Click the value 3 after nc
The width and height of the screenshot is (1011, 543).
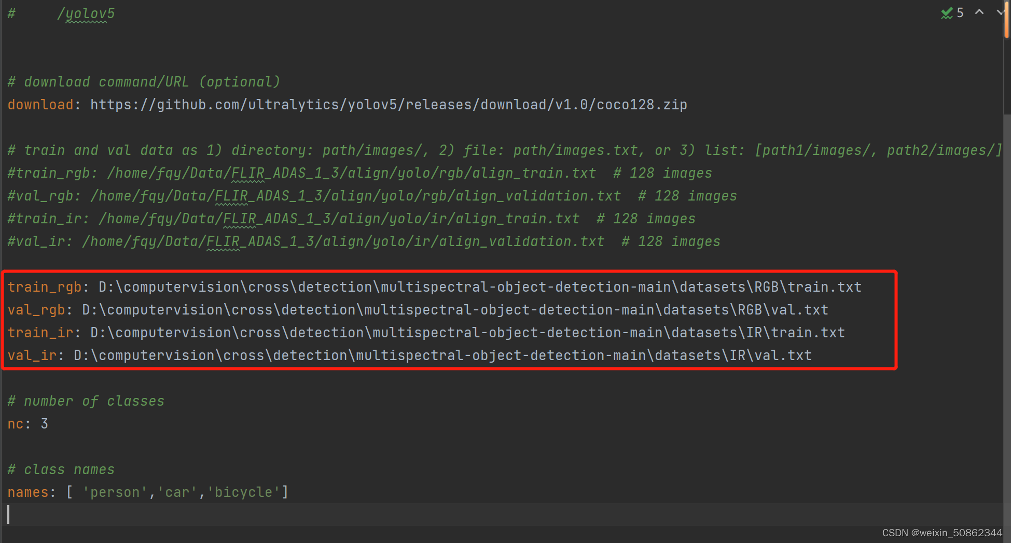tap(45, 424)
